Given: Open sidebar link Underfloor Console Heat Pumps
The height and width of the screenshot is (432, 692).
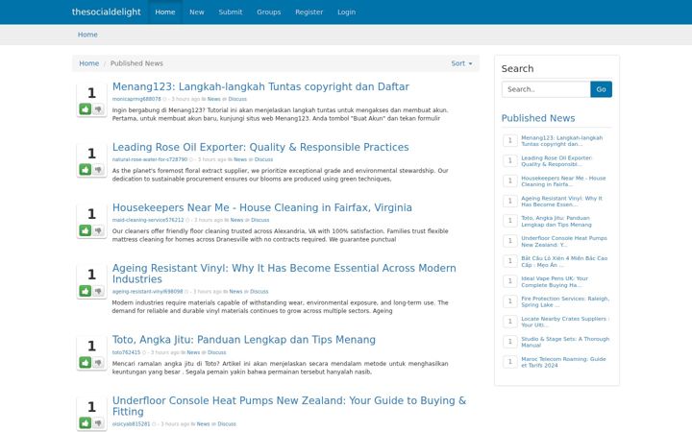Looking at the screenshot, I should 564,242.
